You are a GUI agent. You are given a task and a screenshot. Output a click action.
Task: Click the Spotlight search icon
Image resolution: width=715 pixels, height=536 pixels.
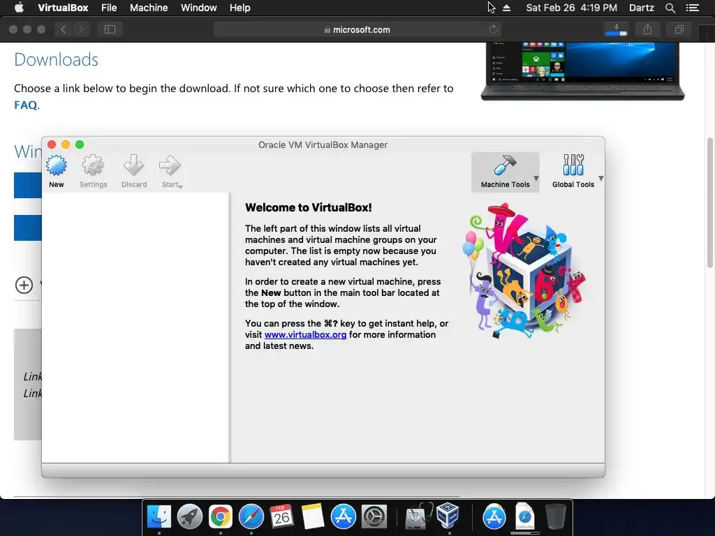click(670, 8)
